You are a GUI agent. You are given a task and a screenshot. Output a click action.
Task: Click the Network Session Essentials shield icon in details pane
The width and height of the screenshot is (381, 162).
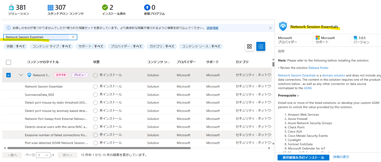[283, 27]
